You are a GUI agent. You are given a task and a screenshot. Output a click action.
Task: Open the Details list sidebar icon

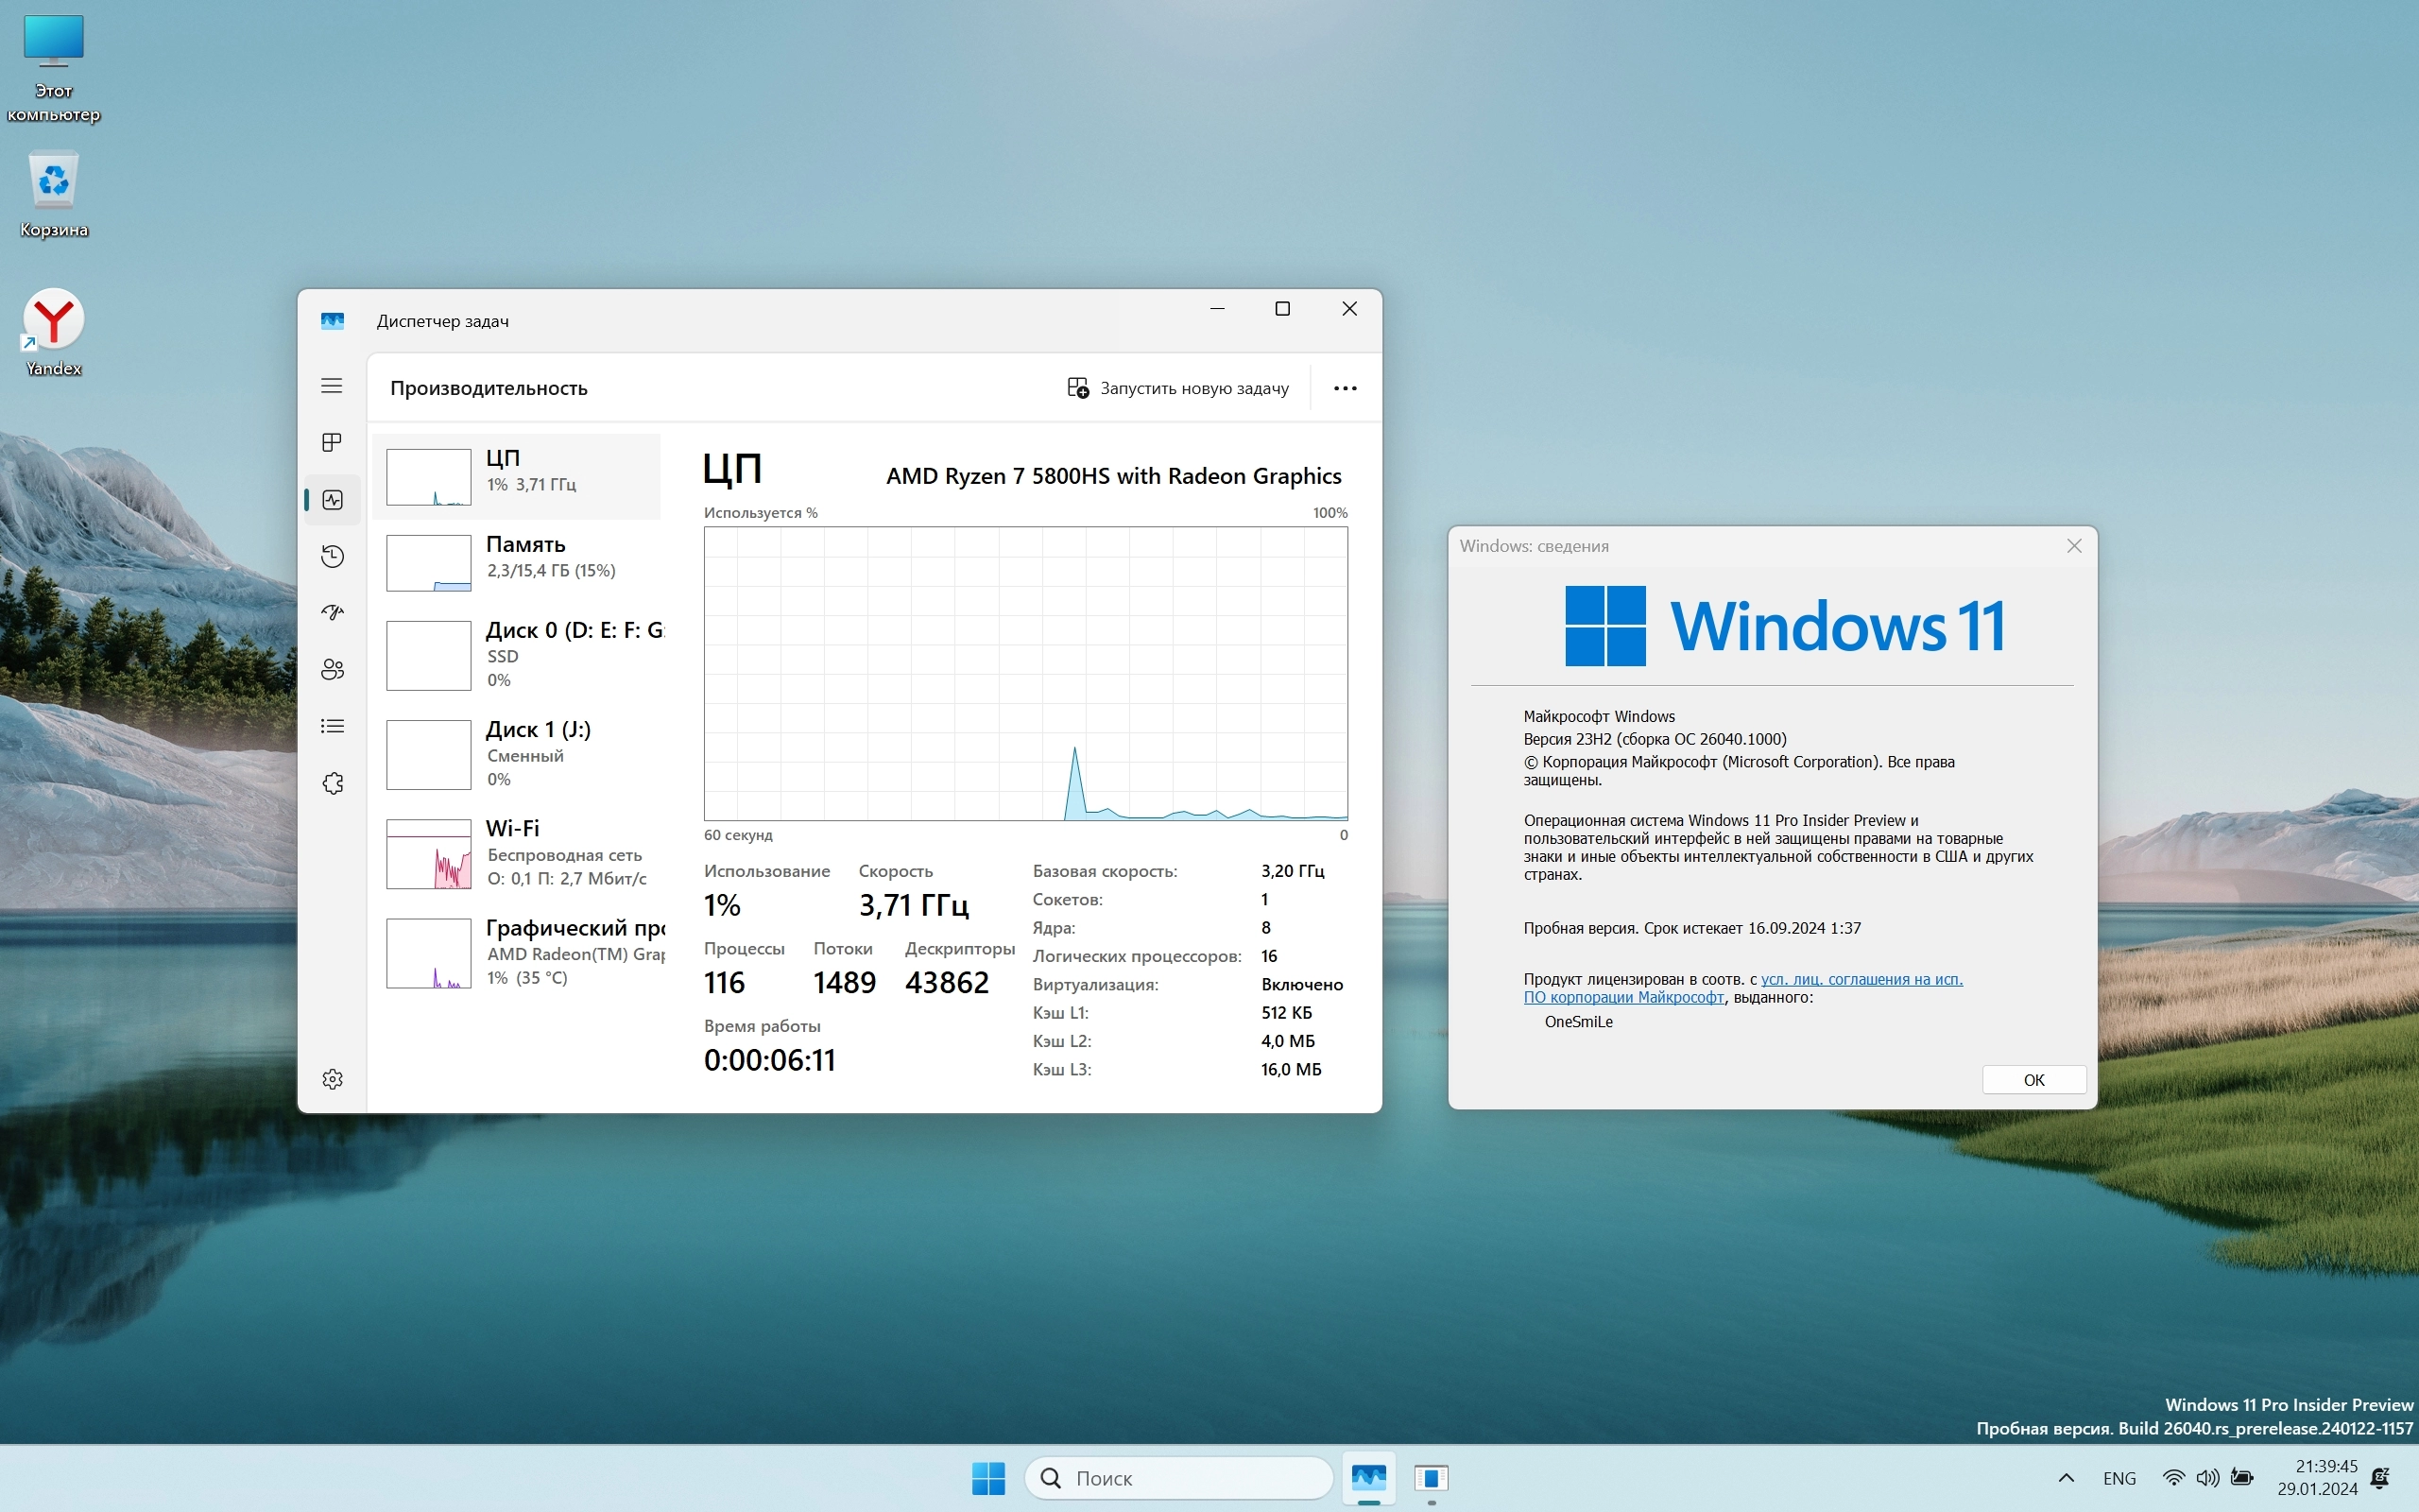(332, 726)
